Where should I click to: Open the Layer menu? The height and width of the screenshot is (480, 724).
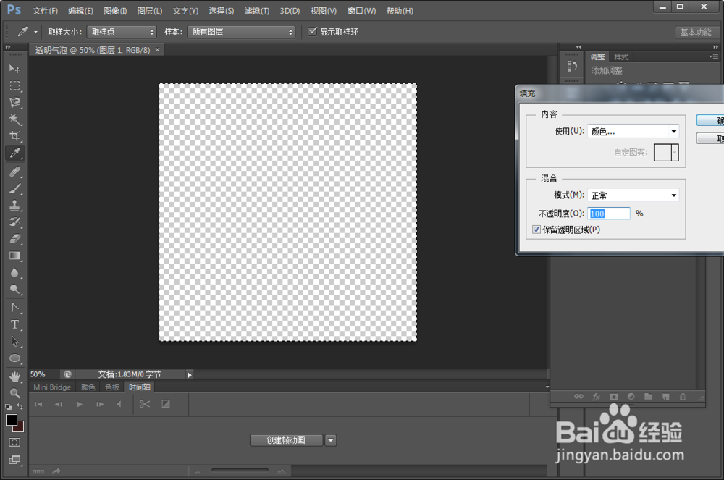[x=150, y=11]
